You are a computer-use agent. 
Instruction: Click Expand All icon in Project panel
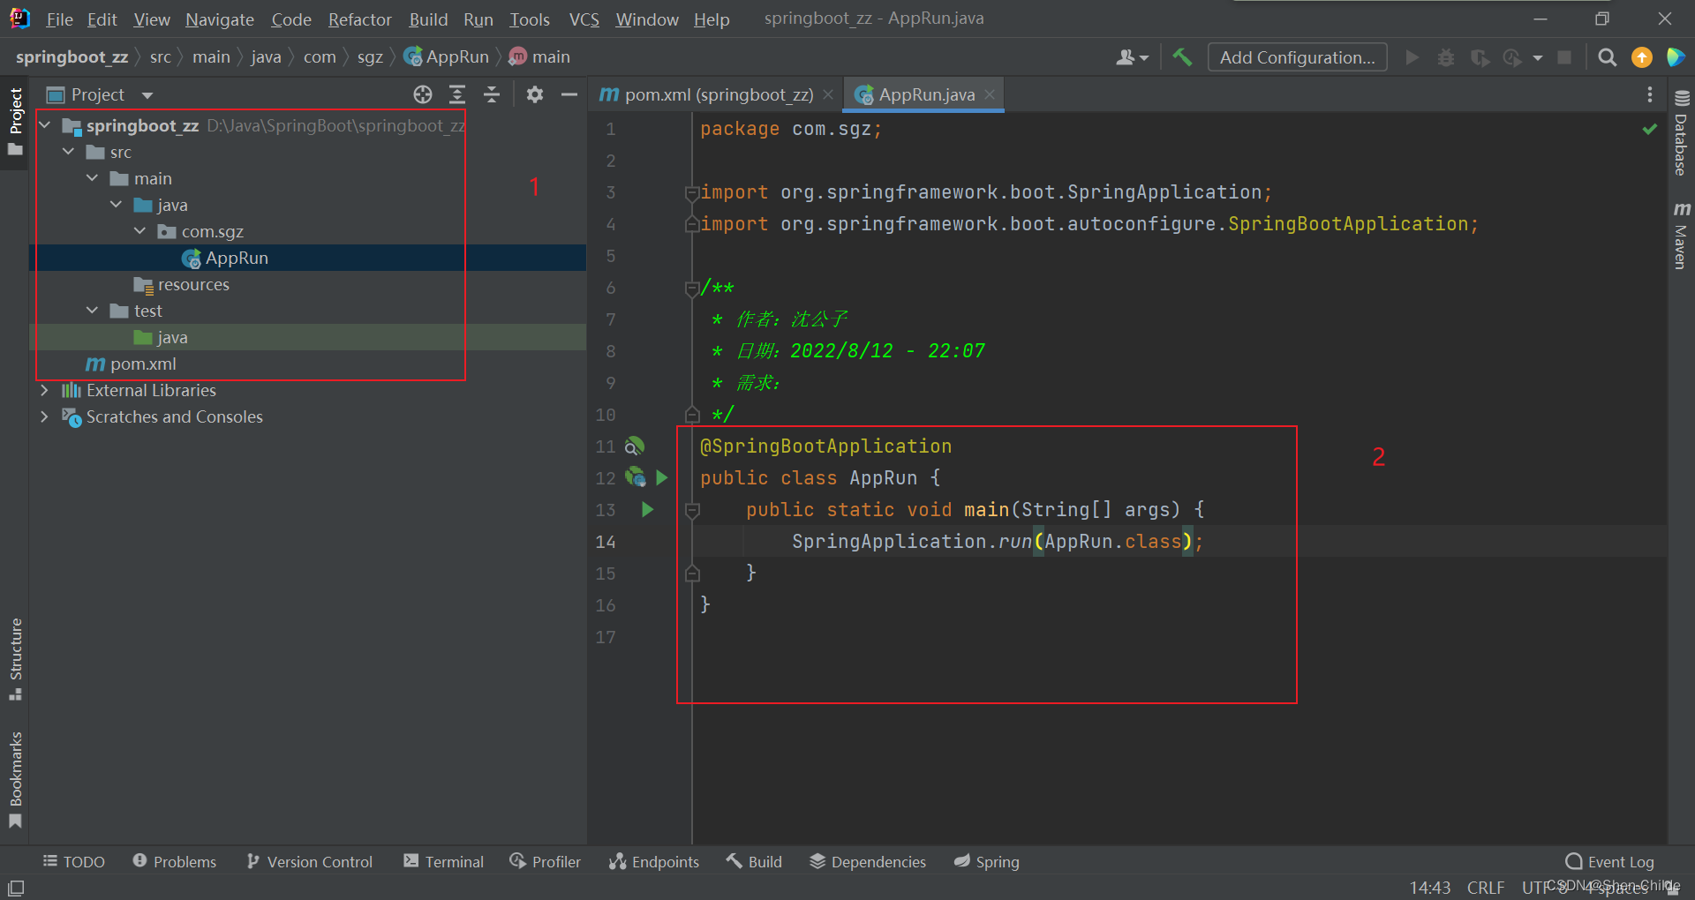pyautogui.click(x=457, y=94)
